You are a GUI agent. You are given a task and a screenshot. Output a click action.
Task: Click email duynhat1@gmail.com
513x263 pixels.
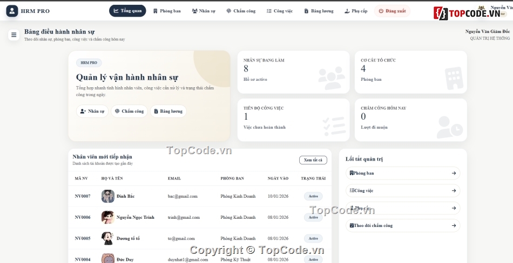(x=188, y=260)
